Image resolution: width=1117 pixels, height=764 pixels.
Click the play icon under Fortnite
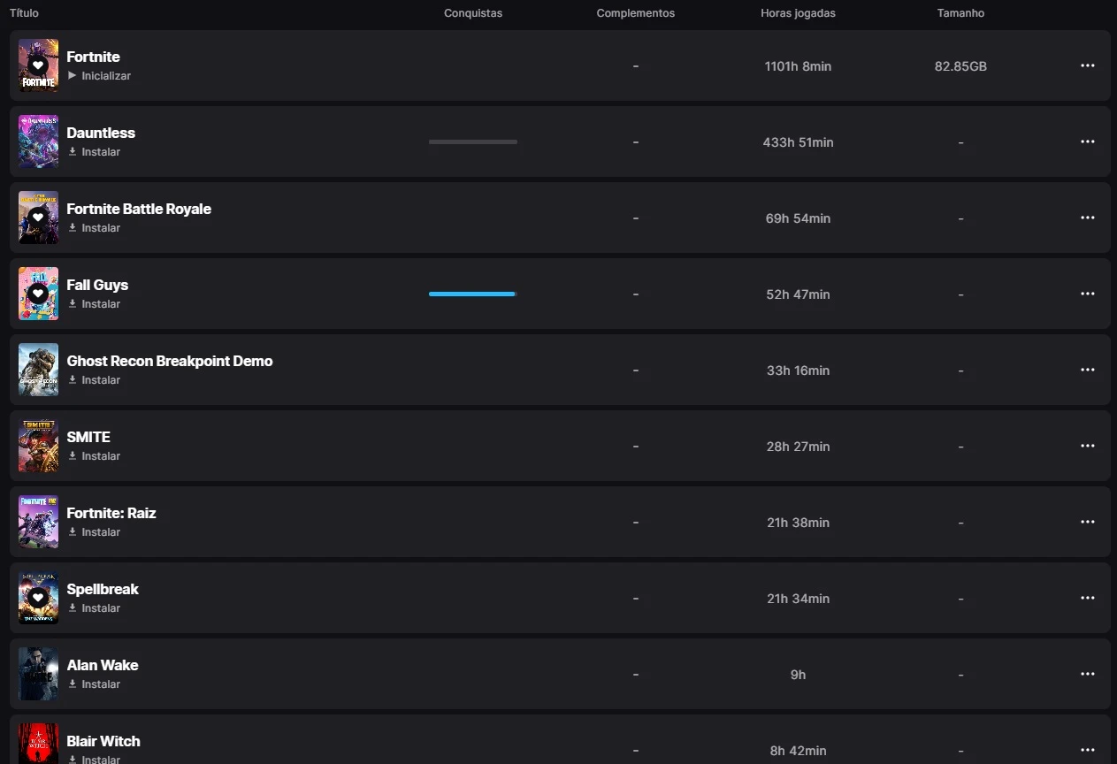coord(73,76)
